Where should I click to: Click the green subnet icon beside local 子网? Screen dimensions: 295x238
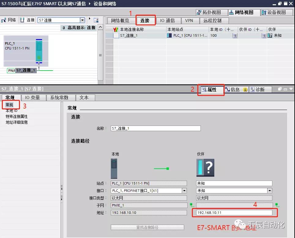pyautogui.click(x=192, y=205)
